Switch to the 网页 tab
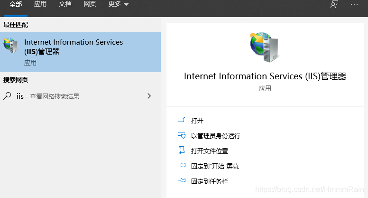The height and width of the screenshot is (198, 368). click(x=90, y=4)
